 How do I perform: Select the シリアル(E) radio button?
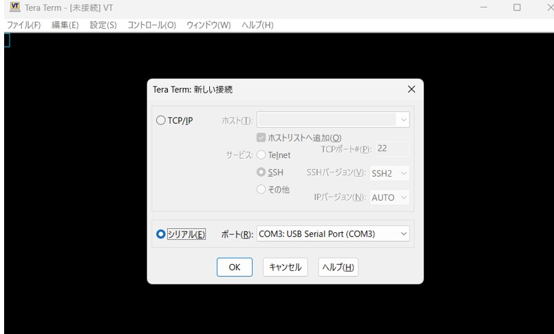[x=161, y=234]
